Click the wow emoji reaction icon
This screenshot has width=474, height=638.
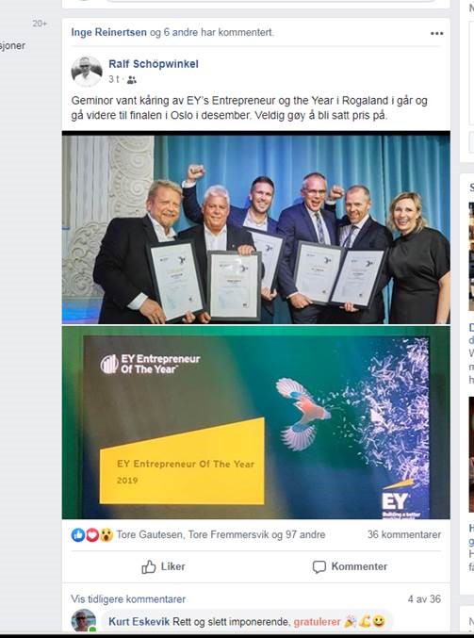point(106,535)
